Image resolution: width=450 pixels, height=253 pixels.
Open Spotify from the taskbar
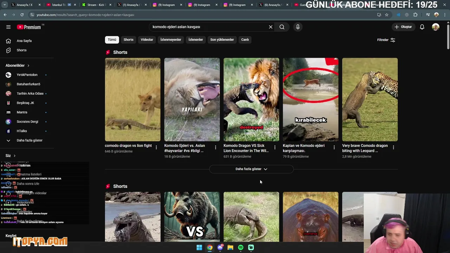[x=240, y=247]
